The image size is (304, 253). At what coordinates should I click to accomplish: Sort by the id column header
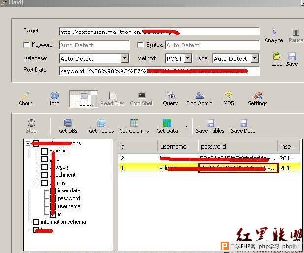138,146
